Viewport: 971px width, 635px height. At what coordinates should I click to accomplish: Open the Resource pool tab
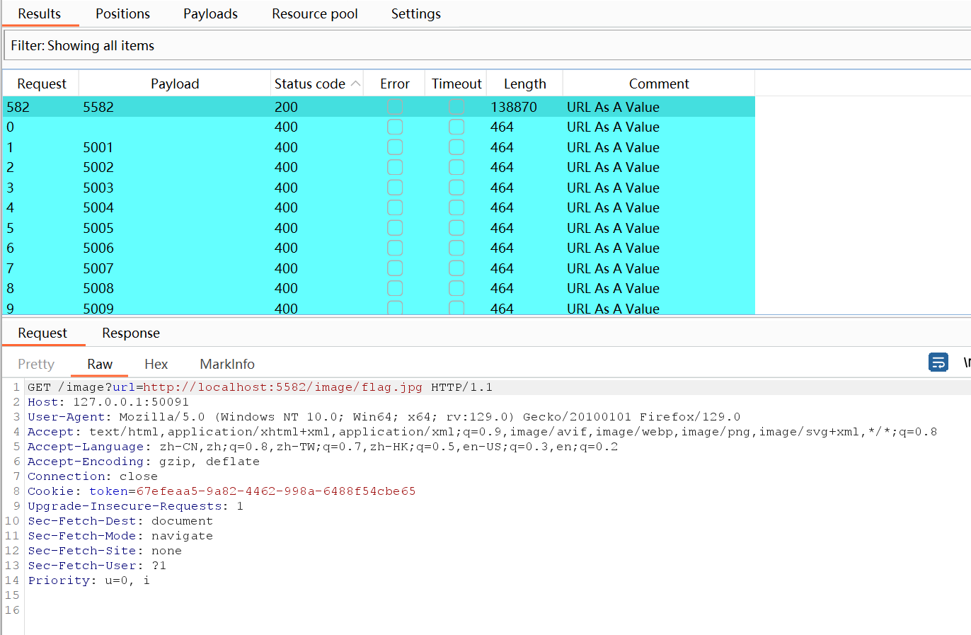(x=314, y=14)
